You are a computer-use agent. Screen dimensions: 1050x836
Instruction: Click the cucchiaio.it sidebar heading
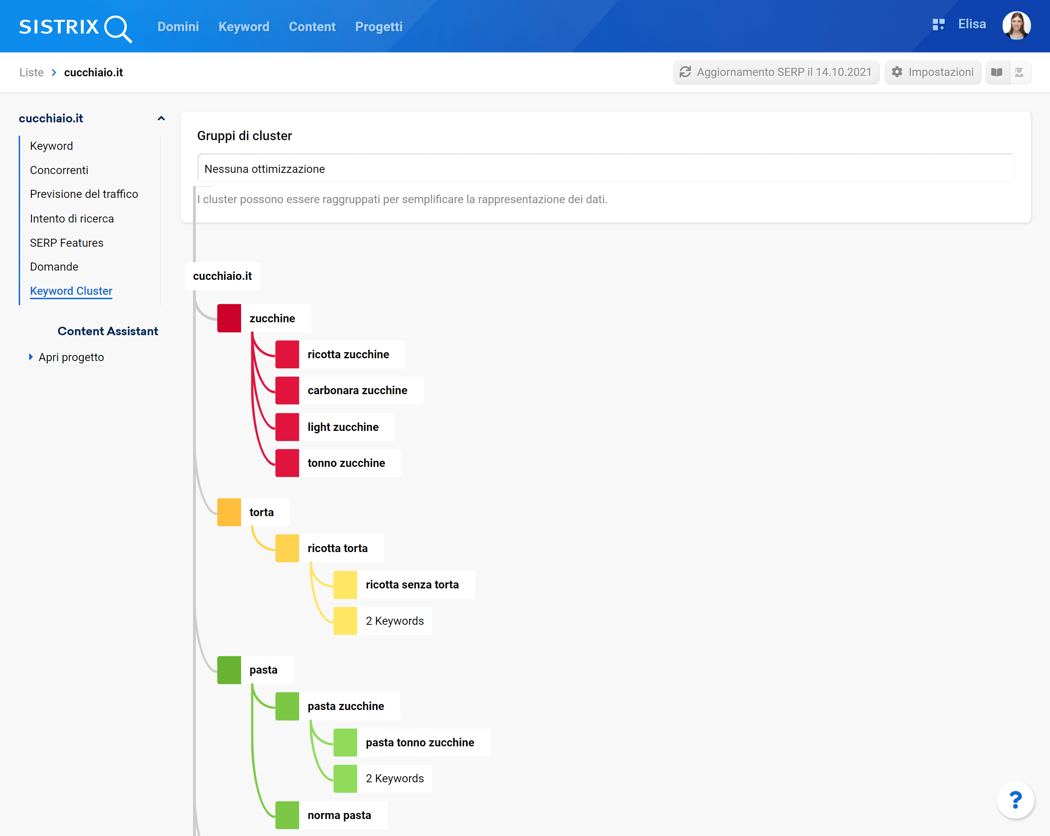[x=51, y=118]
